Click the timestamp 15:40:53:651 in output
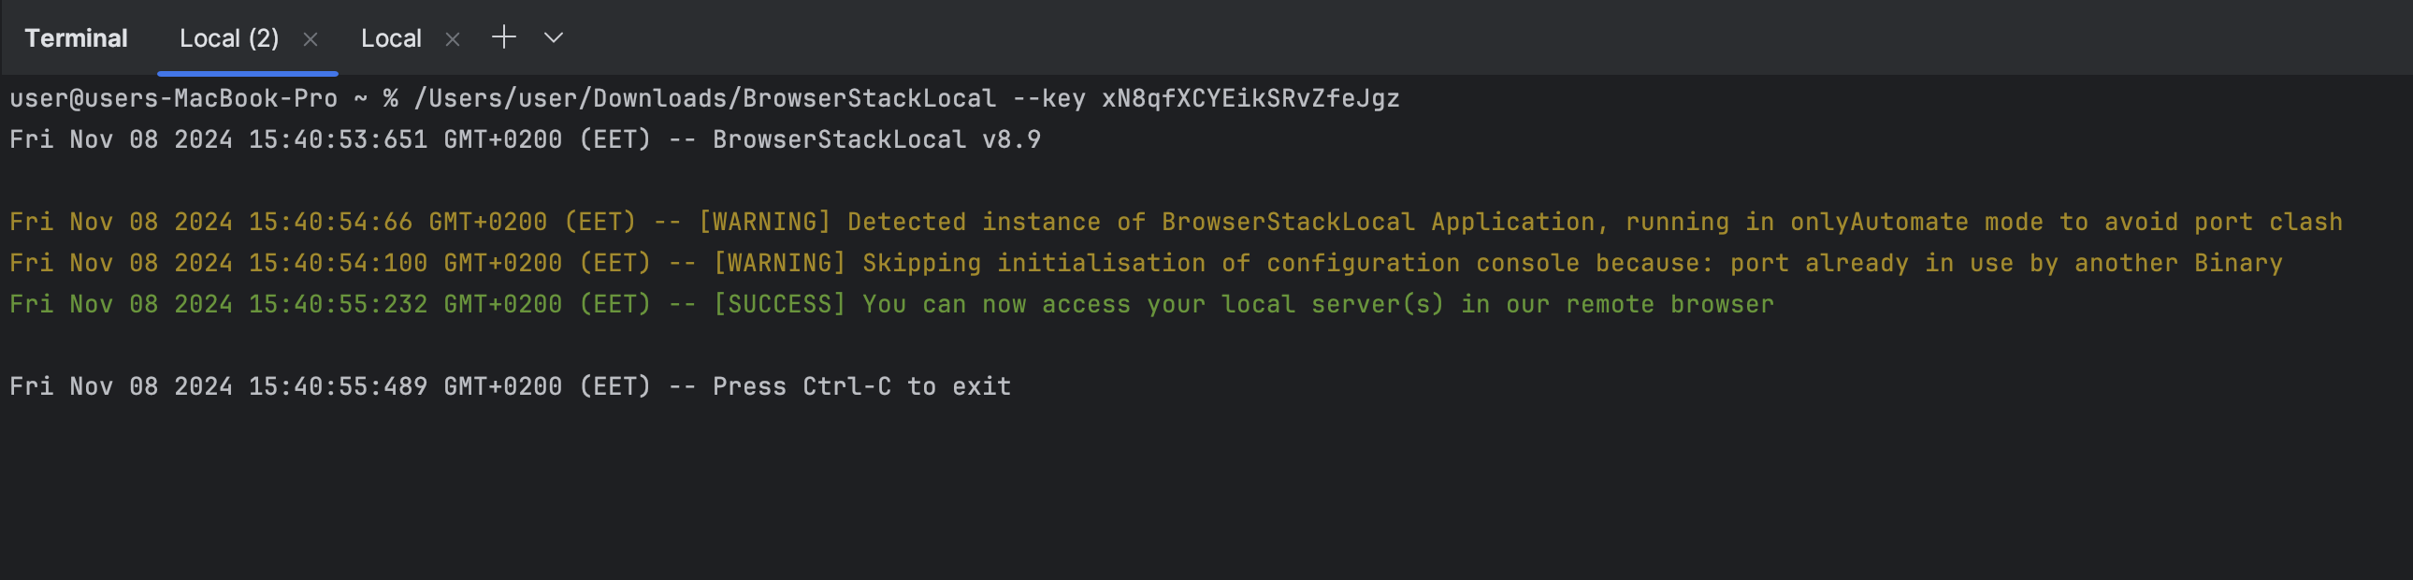 [339, 139]
